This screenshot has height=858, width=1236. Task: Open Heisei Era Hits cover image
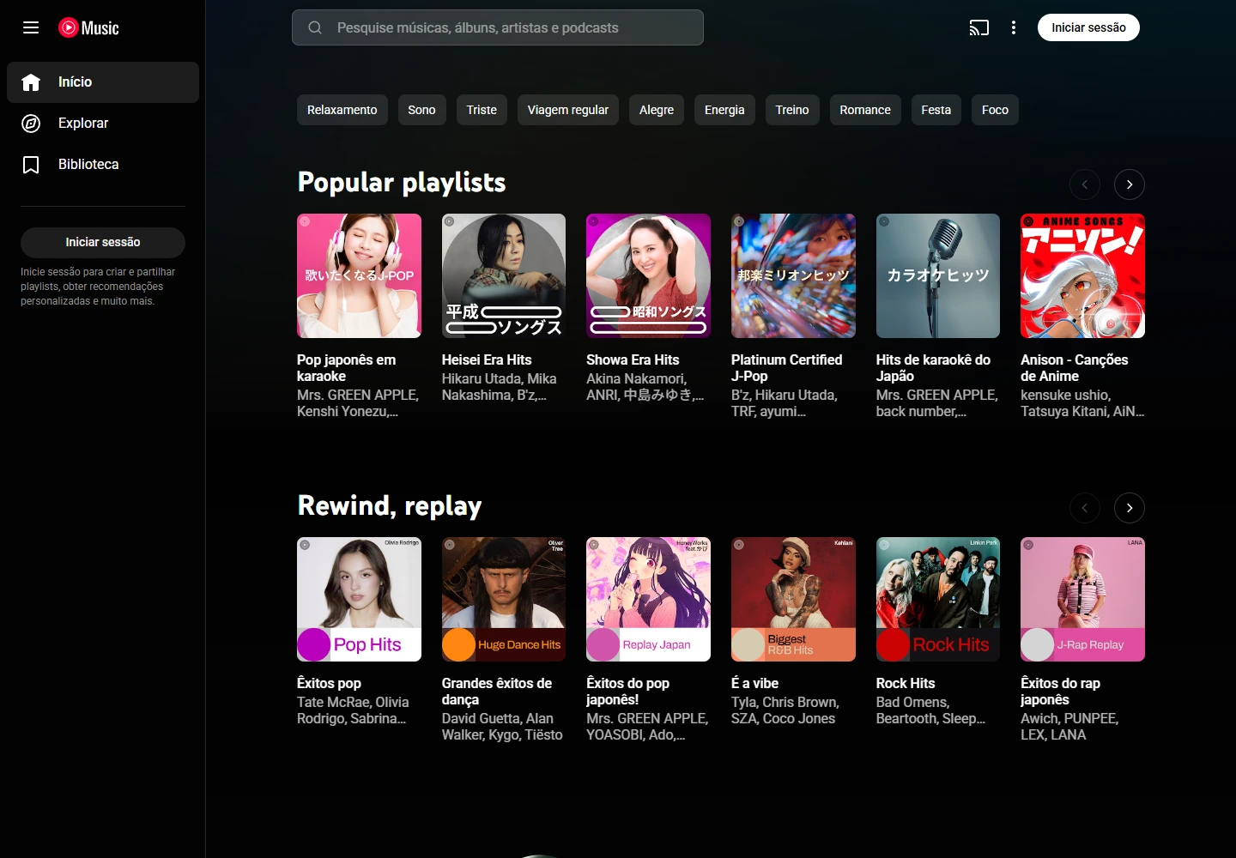[x=504, y=275]
